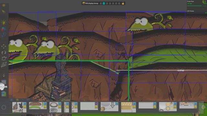207x116 pixels.
Task: Click the box icon beside PDD.display.Group
Action: tap(83, 3)
